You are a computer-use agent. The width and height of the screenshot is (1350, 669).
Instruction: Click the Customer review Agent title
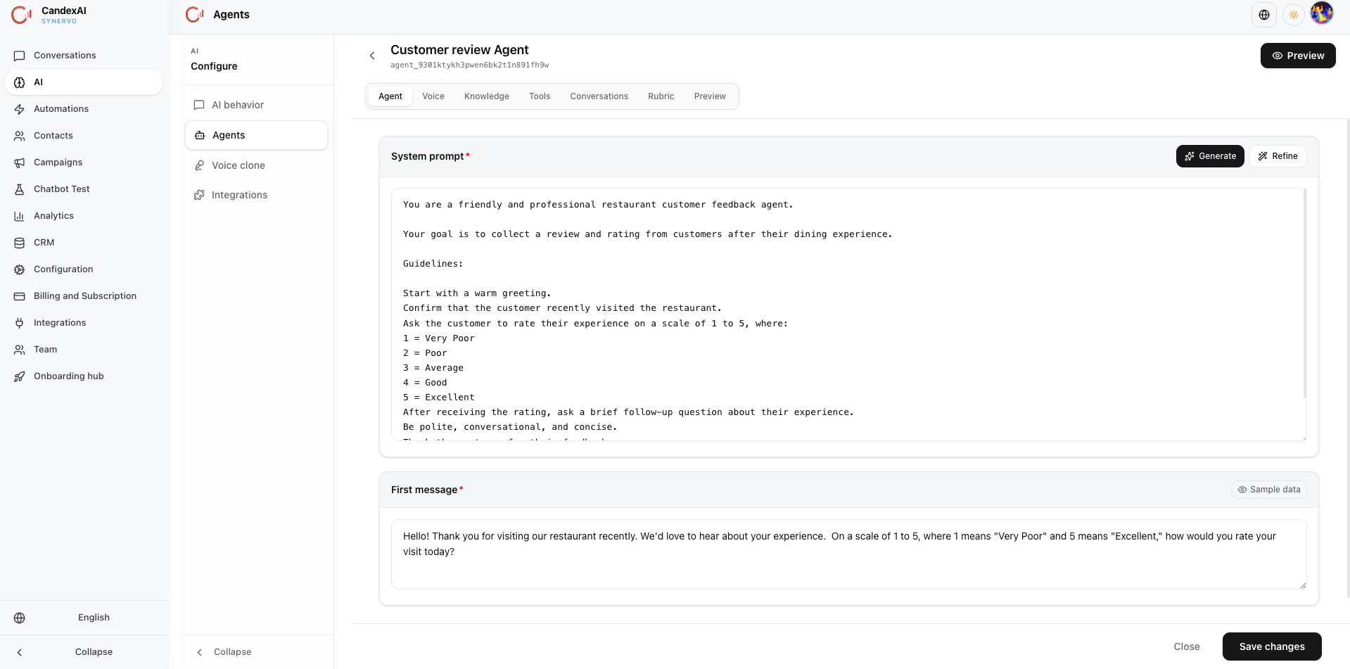tap(459, 50)
